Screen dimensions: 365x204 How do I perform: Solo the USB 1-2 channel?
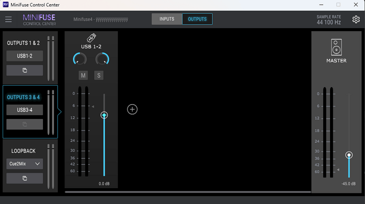click(99, 76)
